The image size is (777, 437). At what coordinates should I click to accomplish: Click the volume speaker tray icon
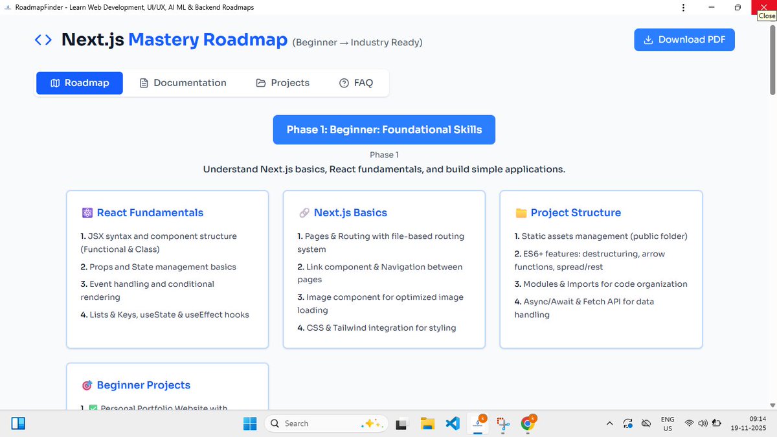point(703,424)
